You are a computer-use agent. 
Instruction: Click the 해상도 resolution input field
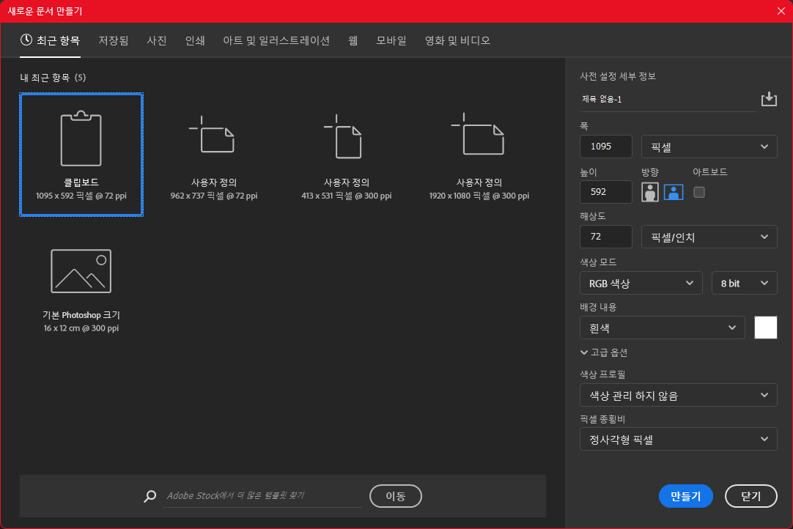(x=606, y=237)
